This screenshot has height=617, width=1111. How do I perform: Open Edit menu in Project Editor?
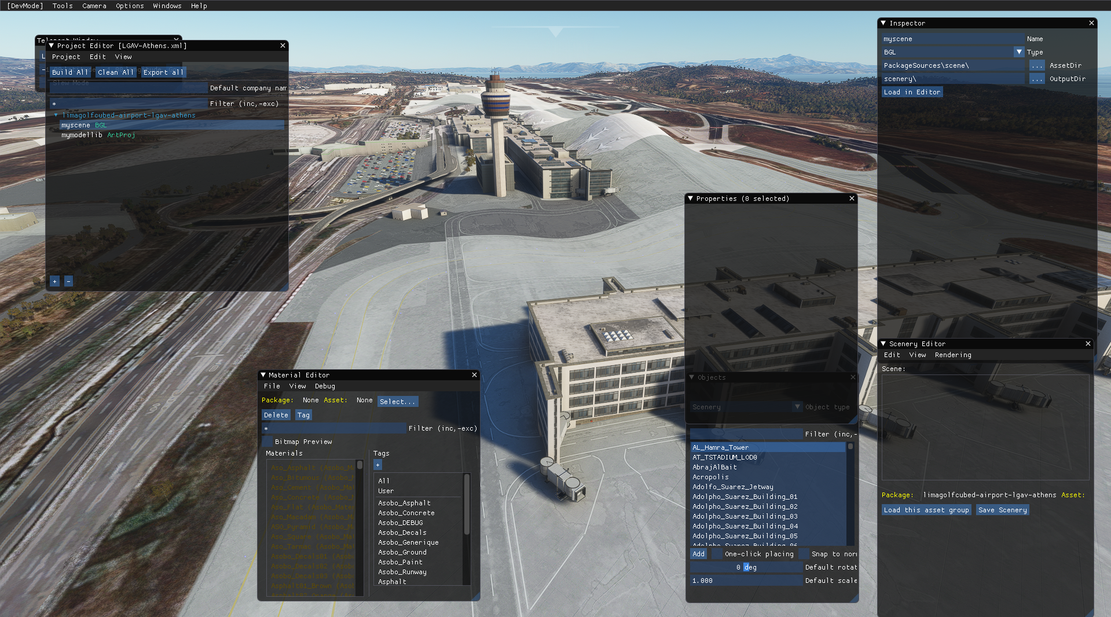(x=98, y=57)
